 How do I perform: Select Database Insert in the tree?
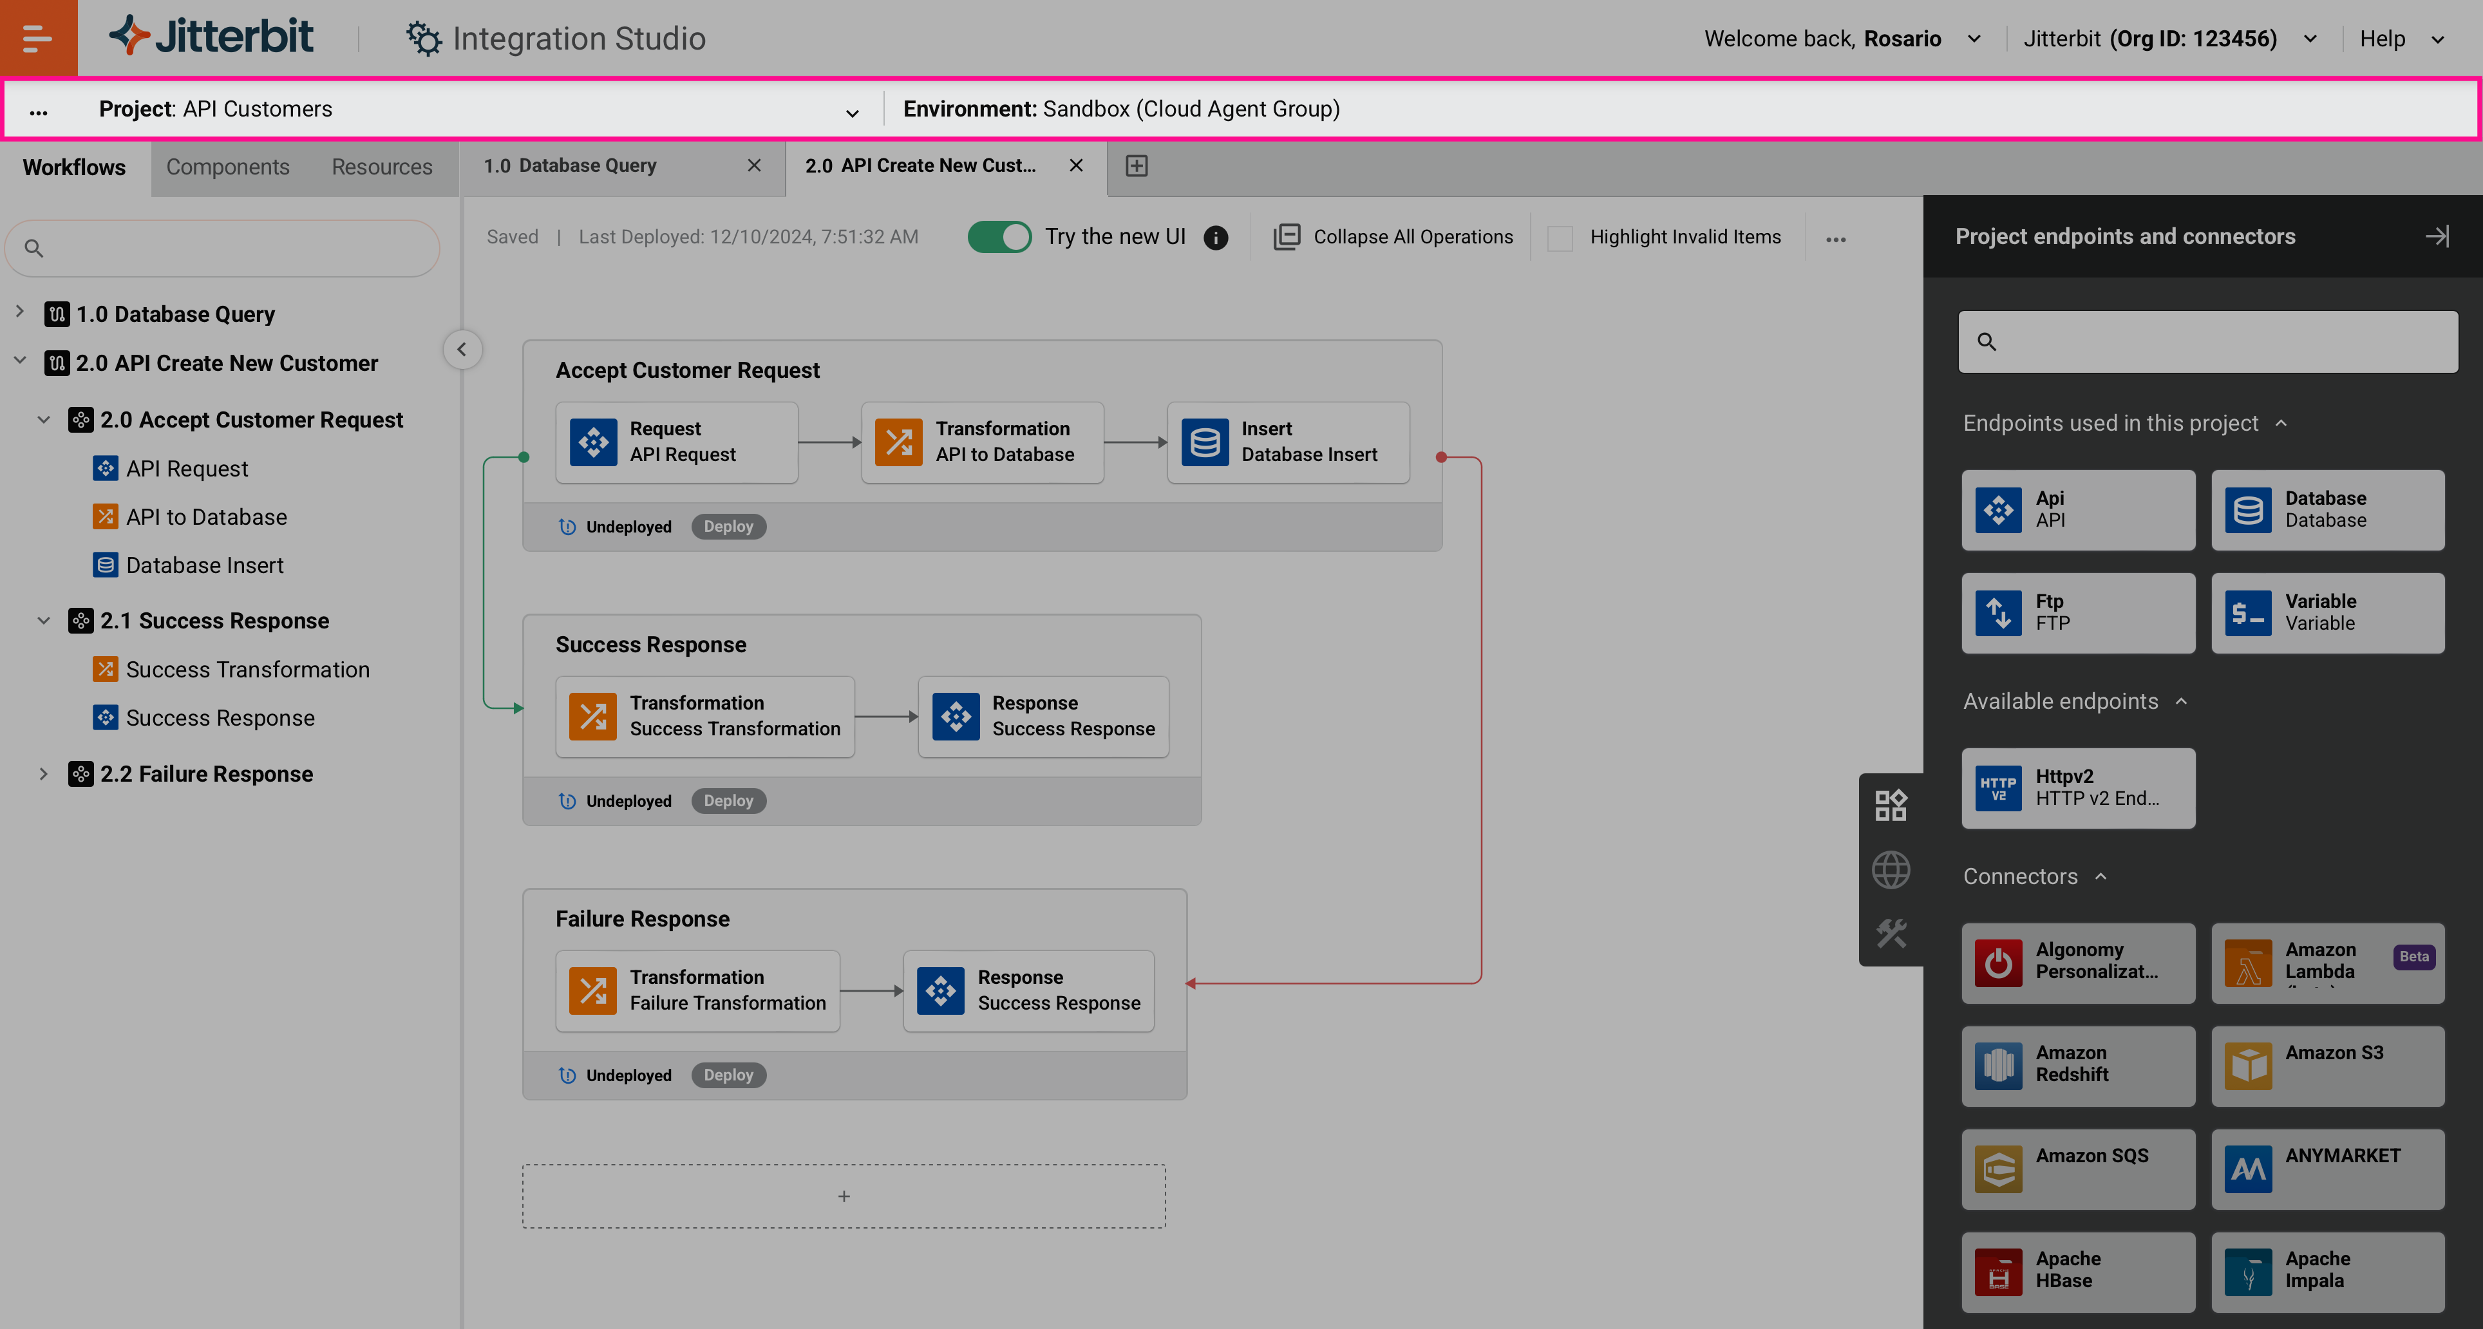pos(188,566)
